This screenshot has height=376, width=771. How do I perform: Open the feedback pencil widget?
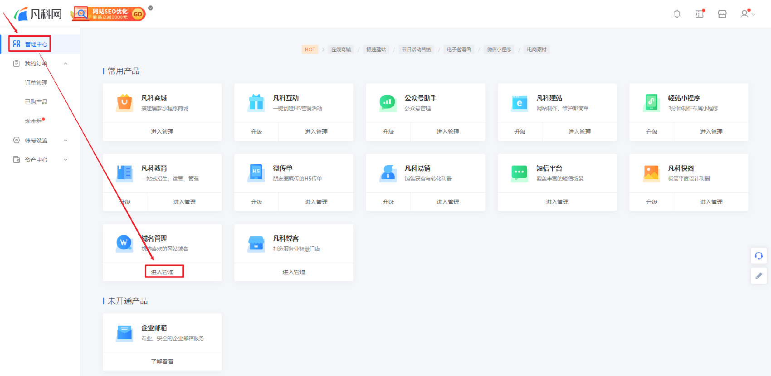(759, 276)
